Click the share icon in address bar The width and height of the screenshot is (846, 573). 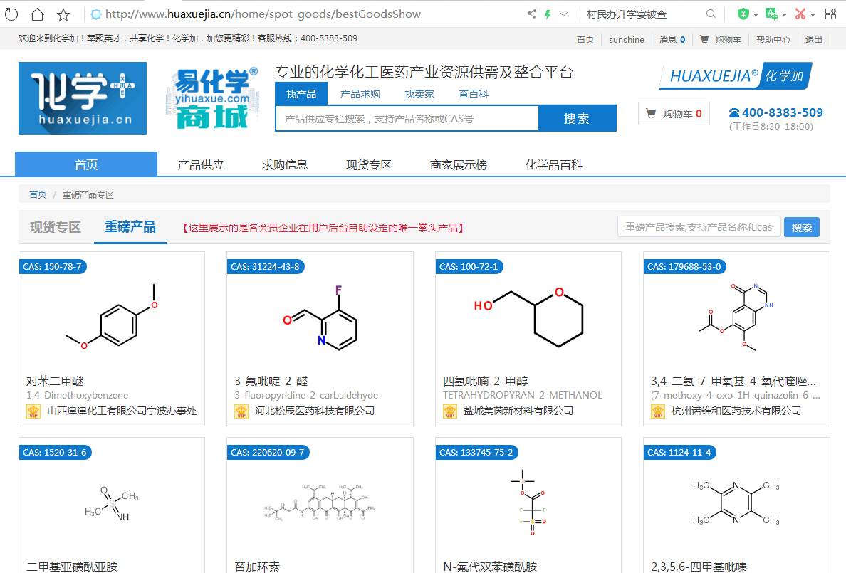coord(531,14)
